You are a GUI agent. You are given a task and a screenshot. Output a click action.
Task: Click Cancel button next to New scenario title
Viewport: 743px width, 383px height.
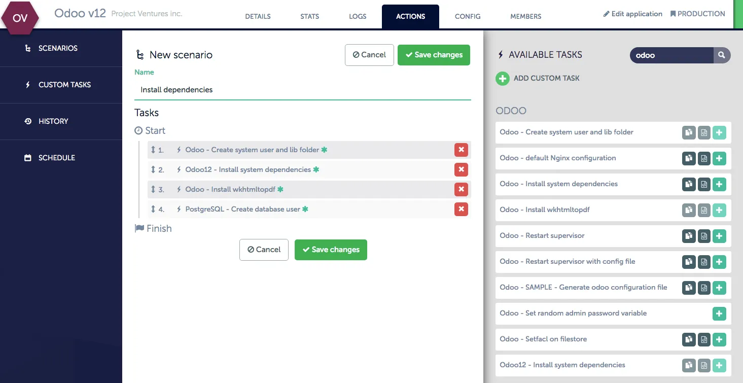click(369, 55)
